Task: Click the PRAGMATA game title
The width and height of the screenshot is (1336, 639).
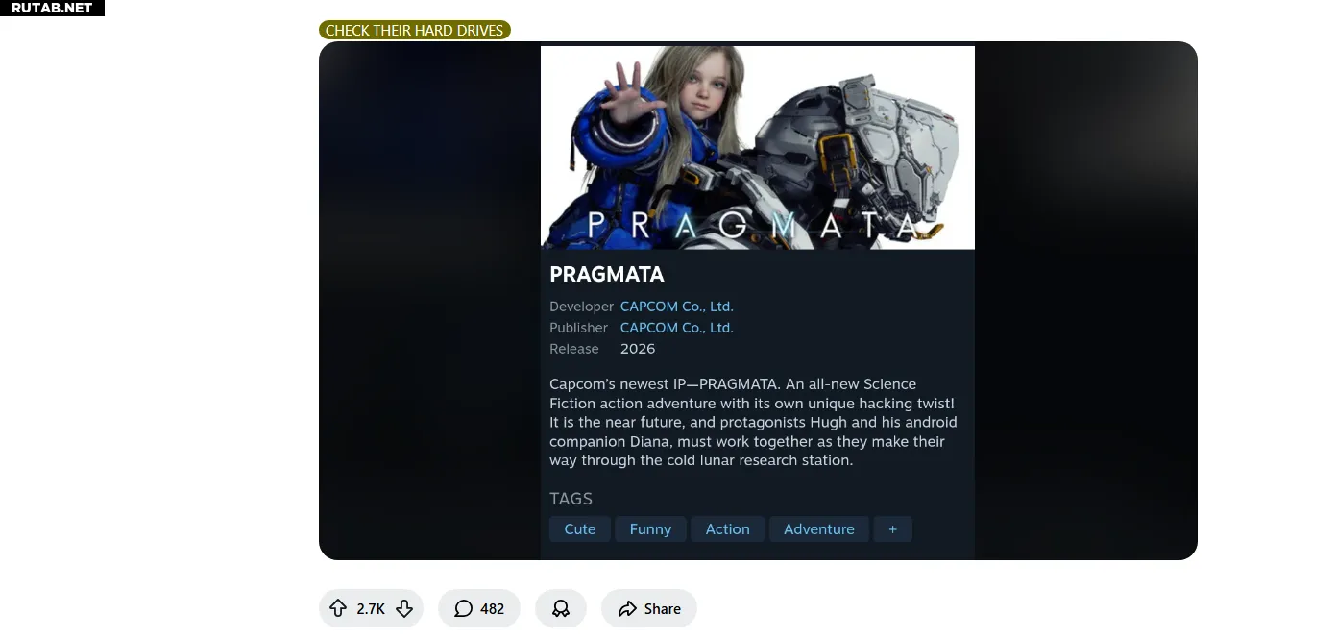Action: pos(607,274)
